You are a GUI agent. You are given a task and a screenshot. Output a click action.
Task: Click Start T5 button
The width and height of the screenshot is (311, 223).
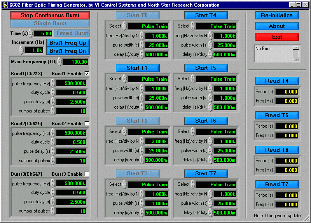[x=206, y=68]
